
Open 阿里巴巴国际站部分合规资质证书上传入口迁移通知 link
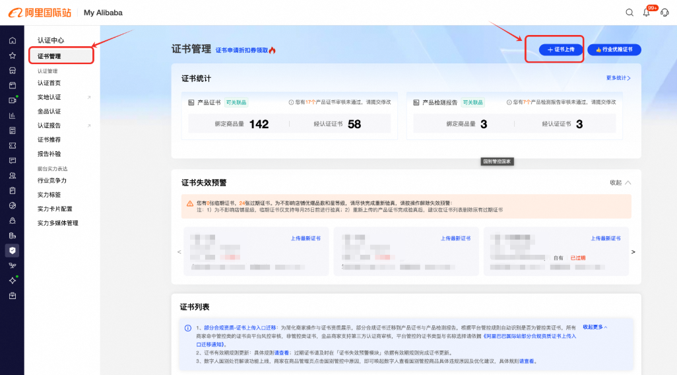point(386,341)
